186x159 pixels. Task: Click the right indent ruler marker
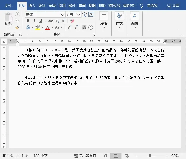[x=165, y=43]
